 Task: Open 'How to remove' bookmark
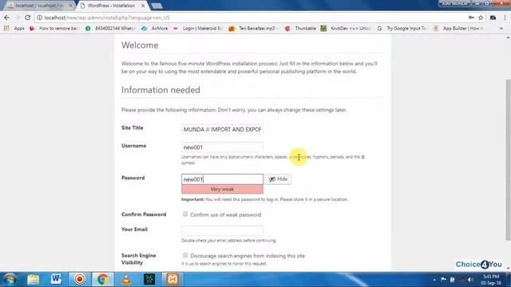pos(54,29)
